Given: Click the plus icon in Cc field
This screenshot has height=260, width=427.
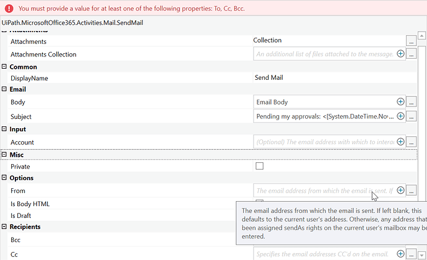Looking at the screenshot, I should [x=400, y=253].
